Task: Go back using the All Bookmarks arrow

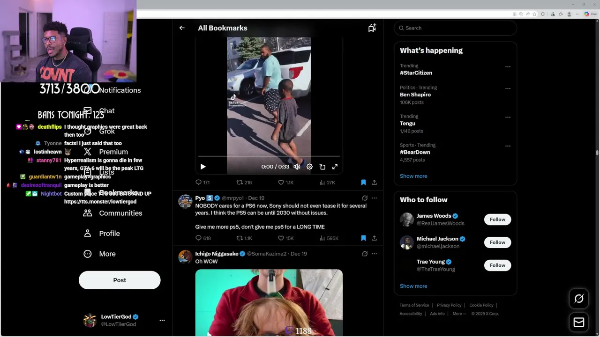Action: [x=182, y=28]
